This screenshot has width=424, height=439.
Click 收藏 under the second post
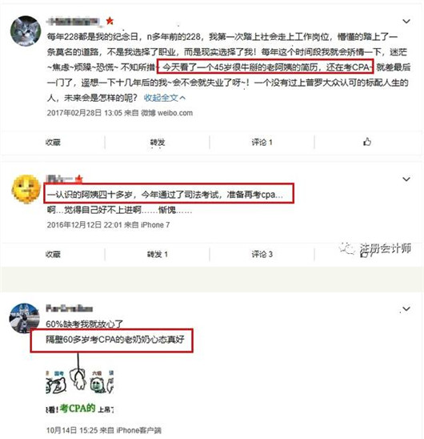click(x=53, y=254)
